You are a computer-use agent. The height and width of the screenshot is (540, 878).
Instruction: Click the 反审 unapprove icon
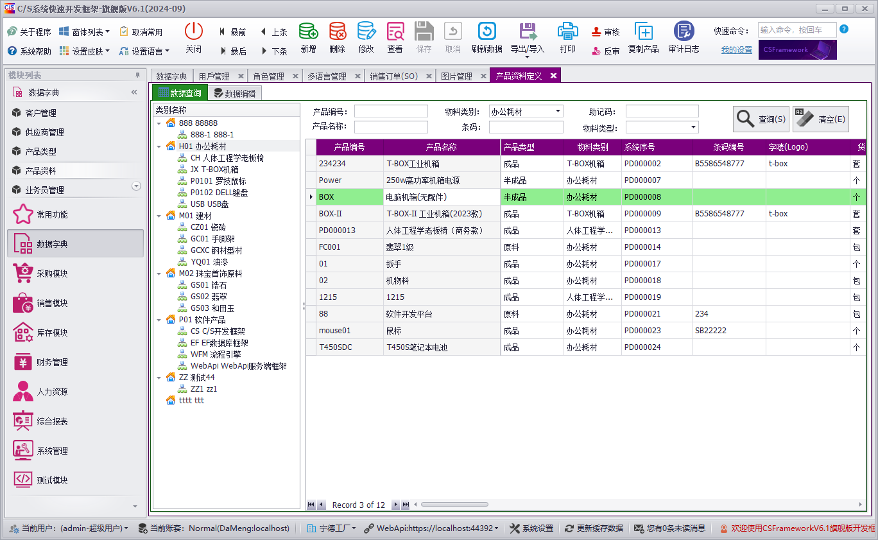(x=597, y=51)
